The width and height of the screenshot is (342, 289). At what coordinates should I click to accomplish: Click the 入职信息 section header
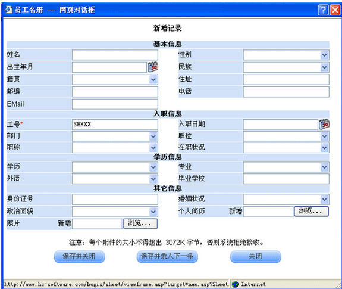pos(168,114)
